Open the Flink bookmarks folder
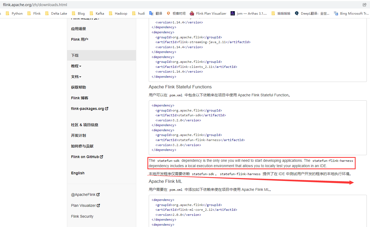This screenshot has width=370, height=227. [34, 13]
